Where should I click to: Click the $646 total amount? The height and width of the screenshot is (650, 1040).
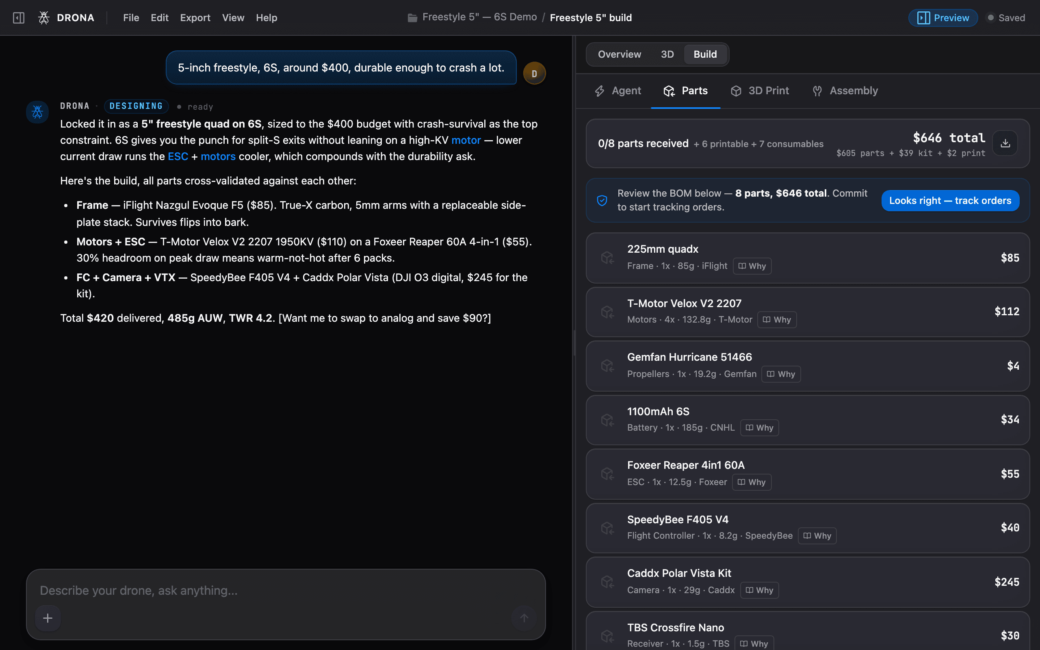(x=949, y=138)
